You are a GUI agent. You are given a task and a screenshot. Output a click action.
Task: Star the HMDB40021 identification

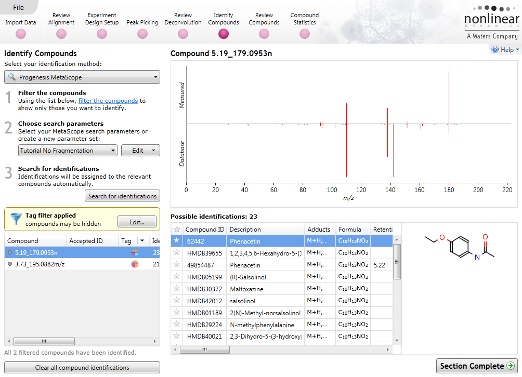(177, 336)
